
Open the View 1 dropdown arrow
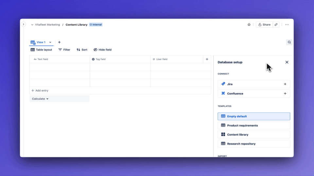pyautogui.click(x=50, y=42)
